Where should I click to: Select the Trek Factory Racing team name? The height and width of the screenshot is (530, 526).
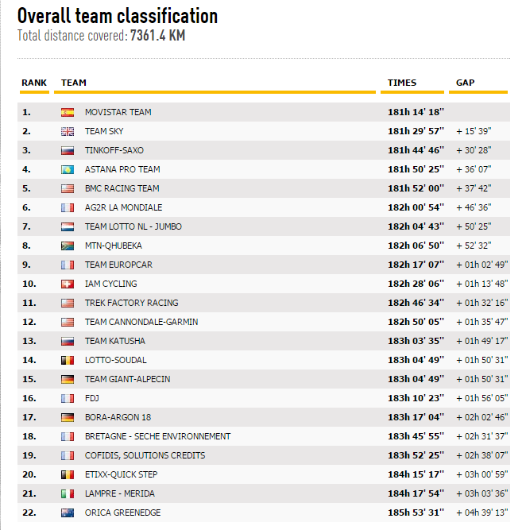pyautogui.click(x=131, y=303)
